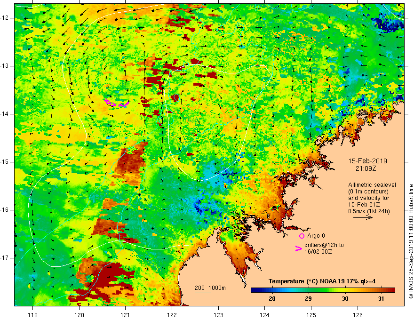The height and width of the screenshot is (320, 414).
Task: Click the 21:09Z time label
Action: [366, 168]
